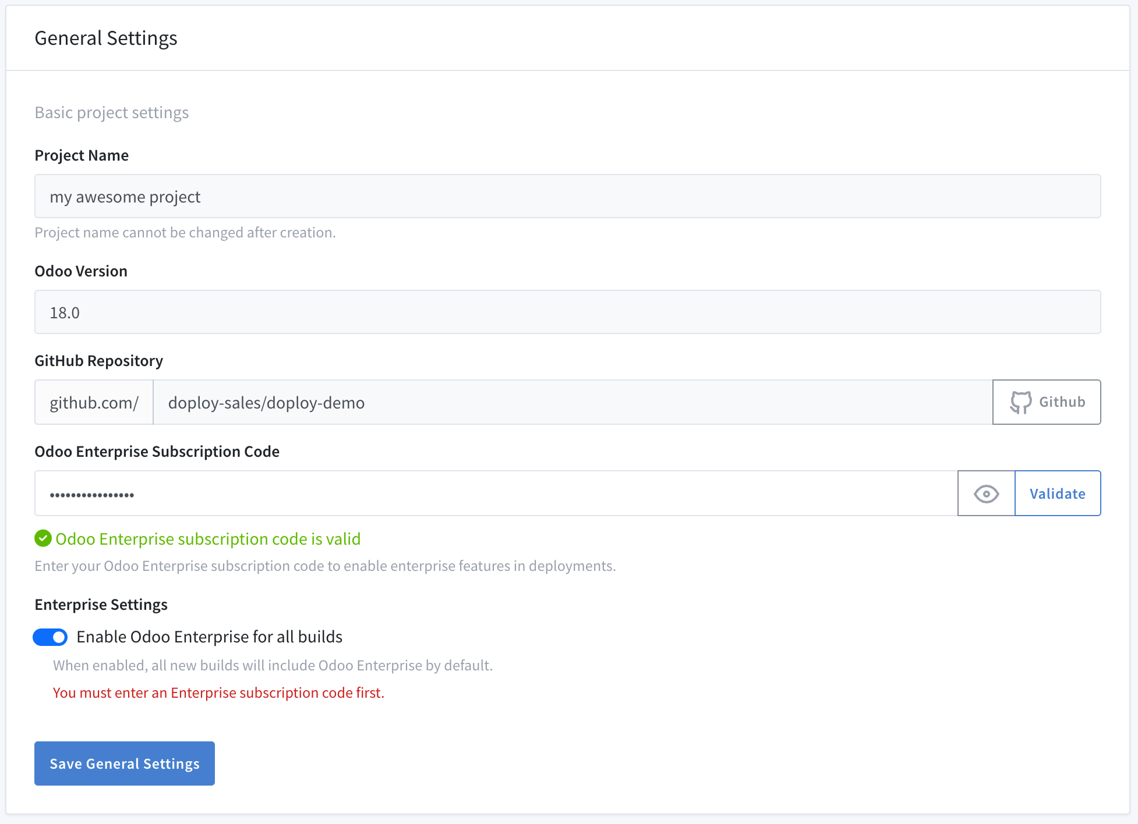Click the doploy-sales/doploy-demo repository field
1138x824 pixels.
pos(572,403)
